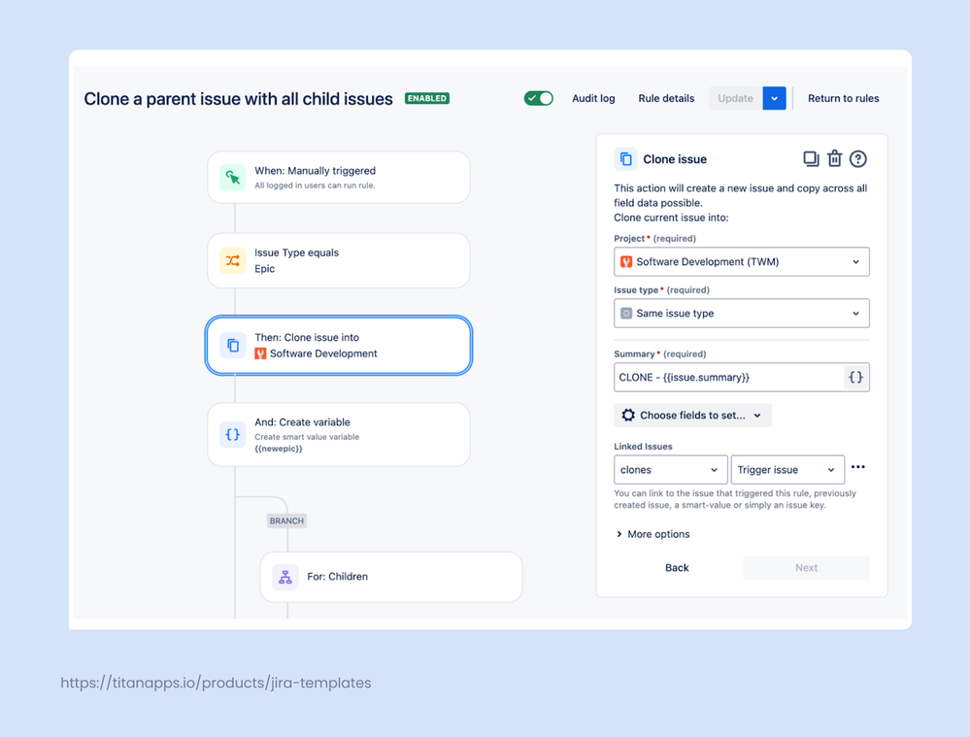Screen dimensions: 970x737
Task: Open the For: Children branch step
Action: (x=391, y=577)
